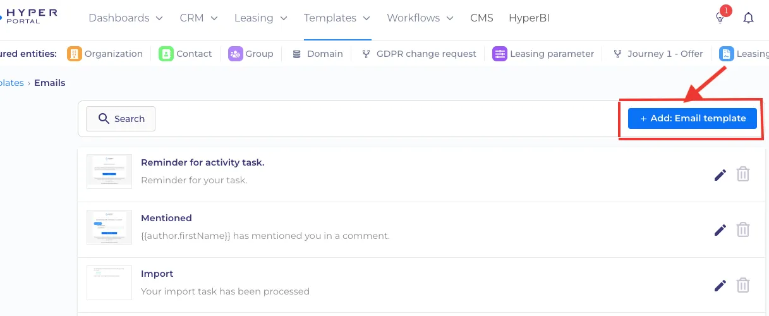Expand the Leasing menu chevron

pos(283,18)
